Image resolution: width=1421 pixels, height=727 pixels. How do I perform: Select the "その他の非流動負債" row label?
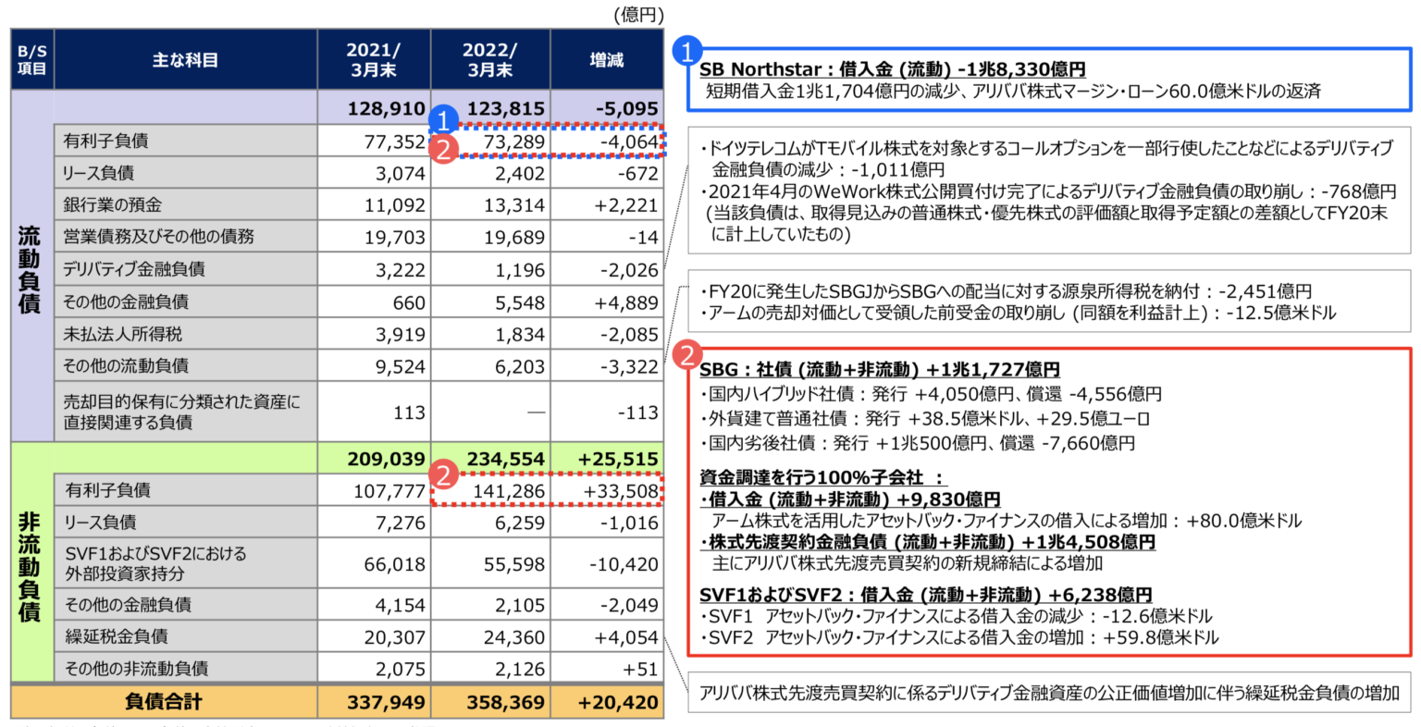coord(136,668)
